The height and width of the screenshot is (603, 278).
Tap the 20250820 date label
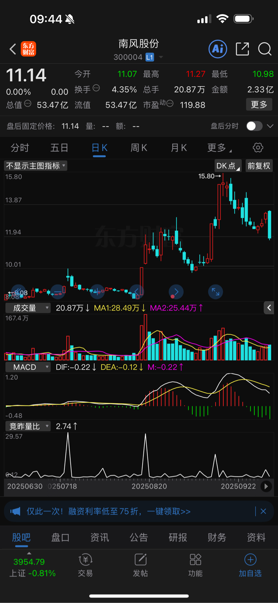point(149,486)
